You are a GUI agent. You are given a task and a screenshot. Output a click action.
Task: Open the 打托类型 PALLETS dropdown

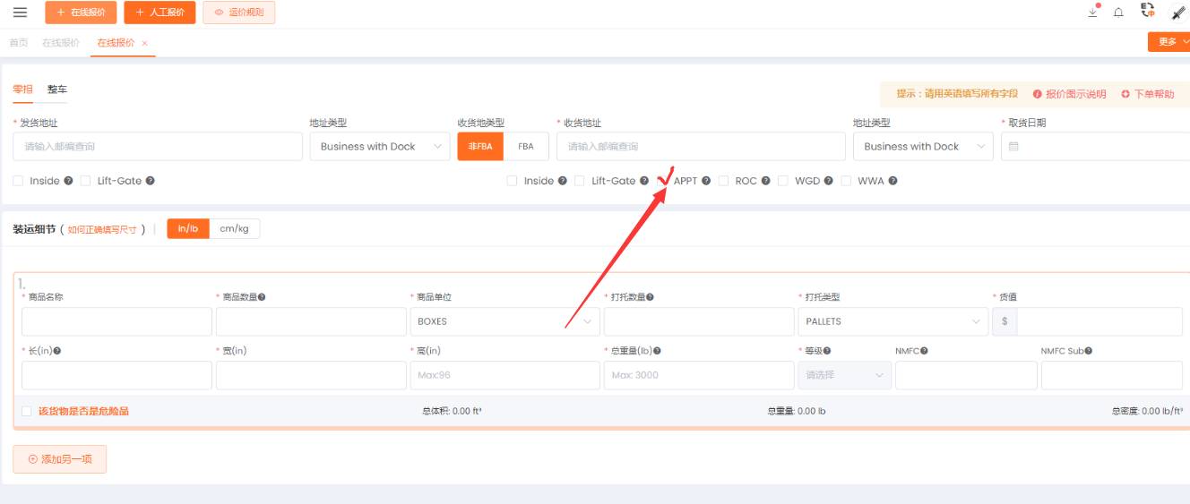pos(892,321)
